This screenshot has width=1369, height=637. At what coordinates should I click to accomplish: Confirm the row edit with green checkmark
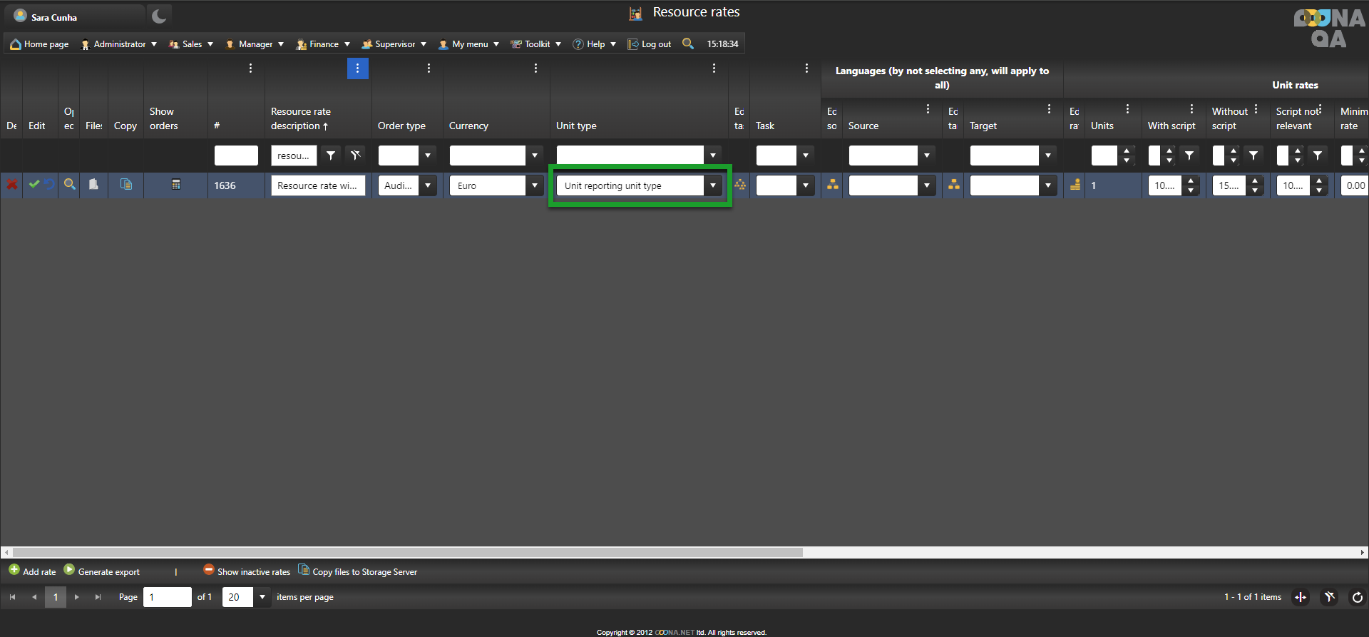(34, 184)
